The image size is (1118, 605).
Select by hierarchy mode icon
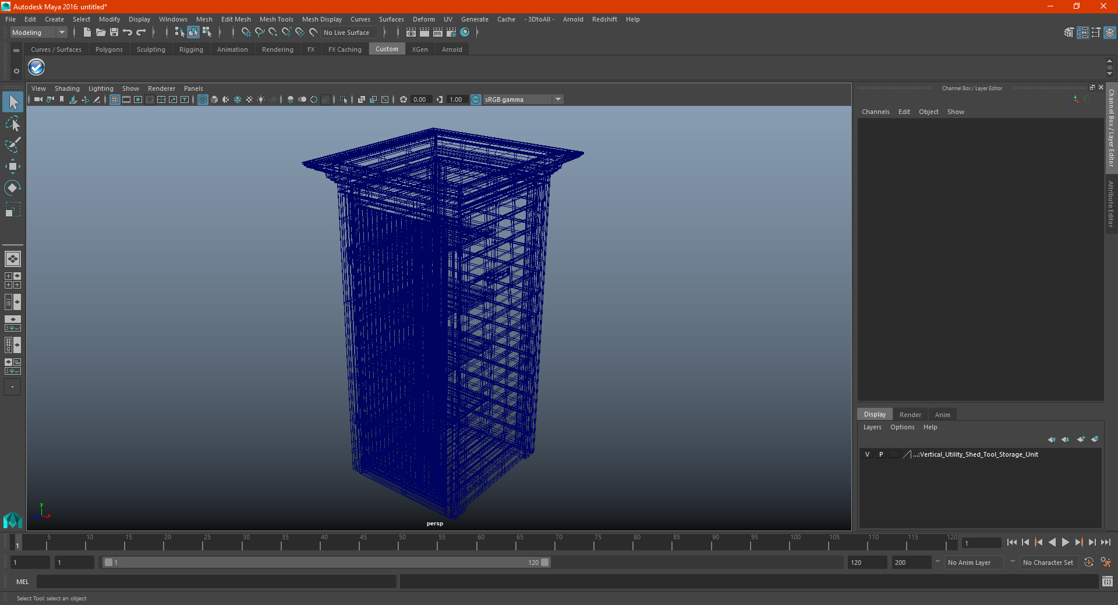(x=179, y=33)
